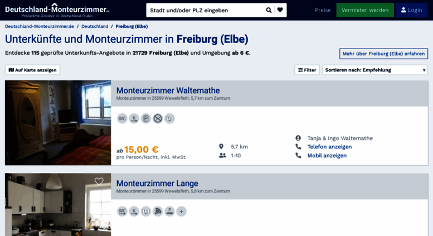This screenshot has width=433, height=236.
Task: Click the Login button
Action: [411, 10]
